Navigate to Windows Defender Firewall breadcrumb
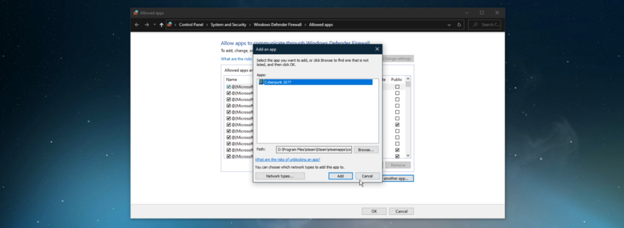 click(x=278, y=25)
